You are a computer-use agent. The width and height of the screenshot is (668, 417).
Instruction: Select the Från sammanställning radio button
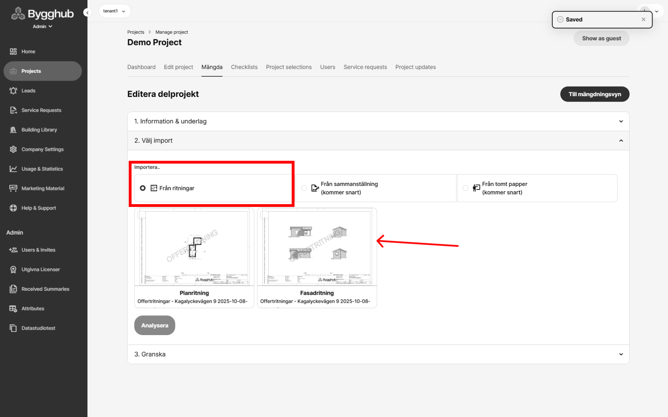pos(304,188)
